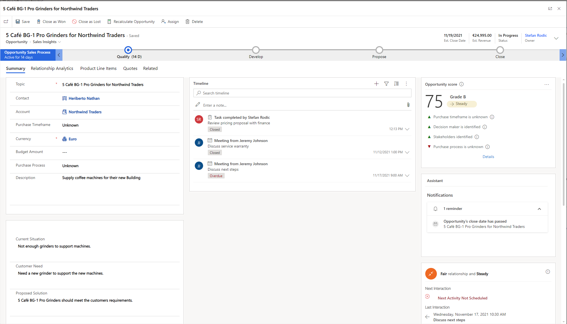
Task: Open the timeline more commands ellipsis
Action: 406,84
